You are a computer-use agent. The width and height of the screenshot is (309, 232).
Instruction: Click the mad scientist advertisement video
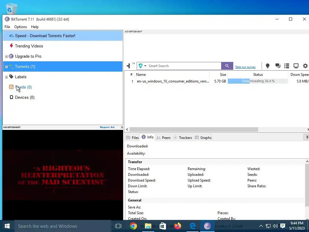(x=63, y=175)
